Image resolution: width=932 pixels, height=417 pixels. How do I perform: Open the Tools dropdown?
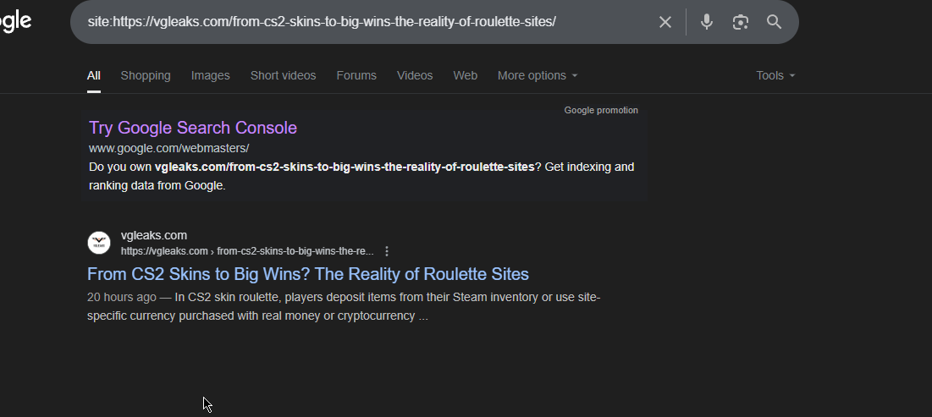click(775, 75)
